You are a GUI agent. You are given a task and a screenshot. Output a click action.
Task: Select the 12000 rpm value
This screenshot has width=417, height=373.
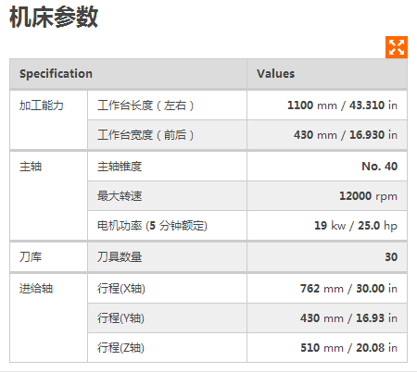(368, 196)
